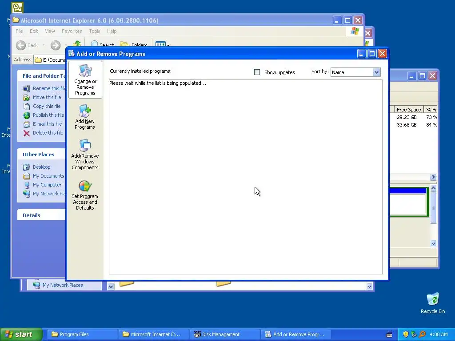The image size is (455, 341).
Task: Click the My Computer icon in Other Places
Action: [26, 185]
